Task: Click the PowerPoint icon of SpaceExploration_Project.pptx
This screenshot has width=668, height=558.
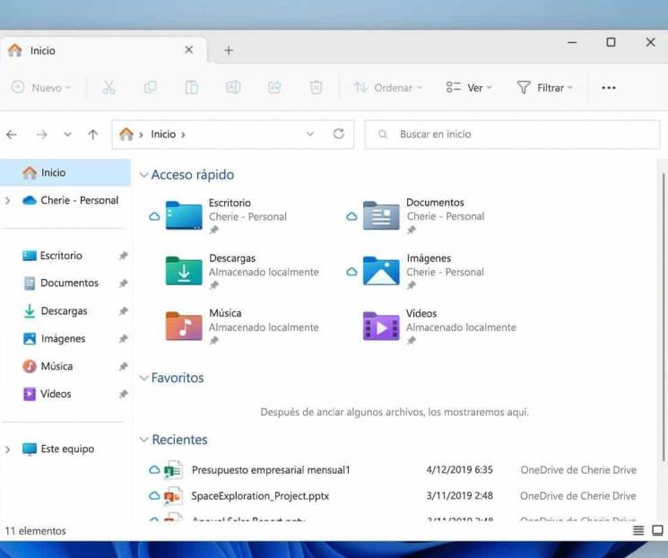Action: pyautogui.click(x=173, y=496)
